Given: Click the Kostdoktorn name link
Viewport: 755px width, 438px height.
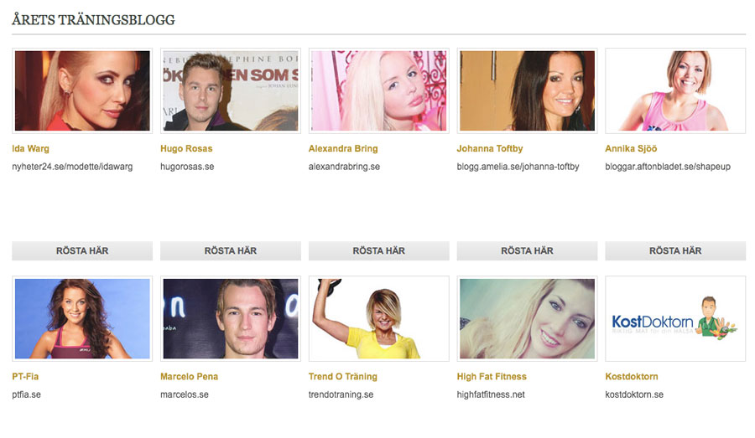Looking at the screenshot, I should tap(631, 377).
